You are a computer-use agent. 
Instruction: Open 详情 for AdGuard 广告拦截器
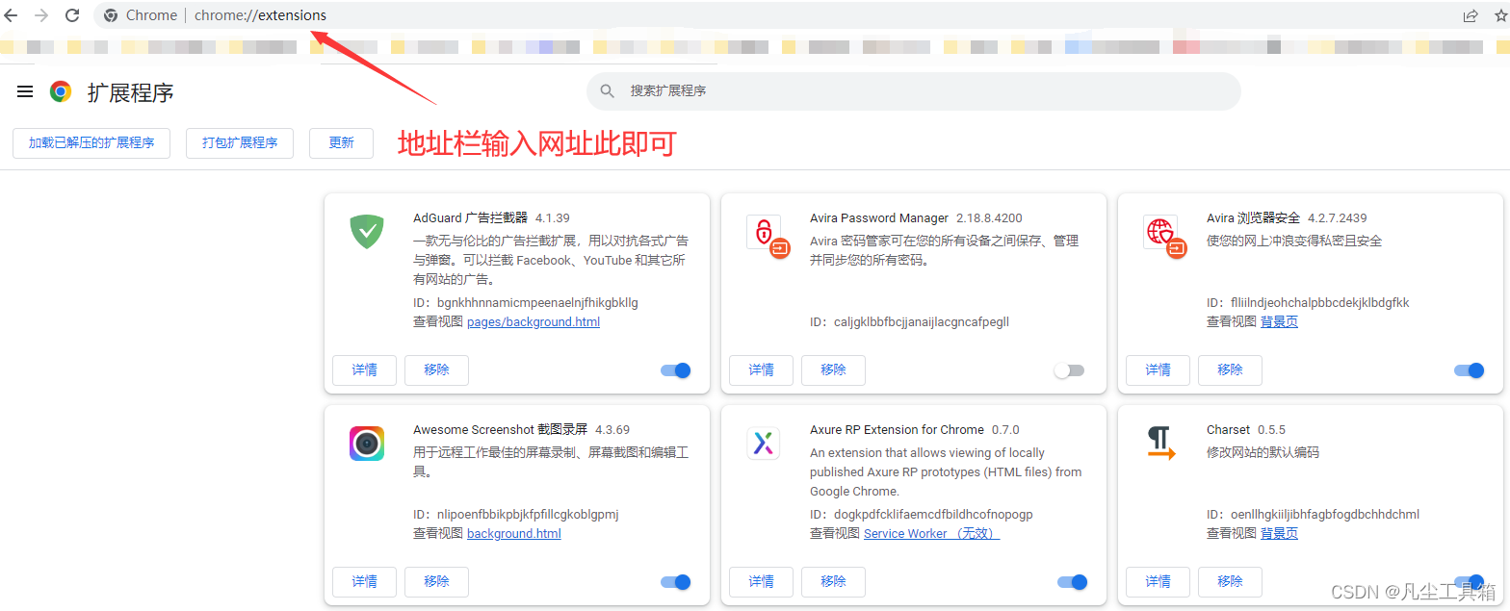coord(364,370)
